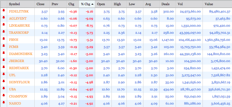Click the sort arrow in % Chg header

point(92,4)
